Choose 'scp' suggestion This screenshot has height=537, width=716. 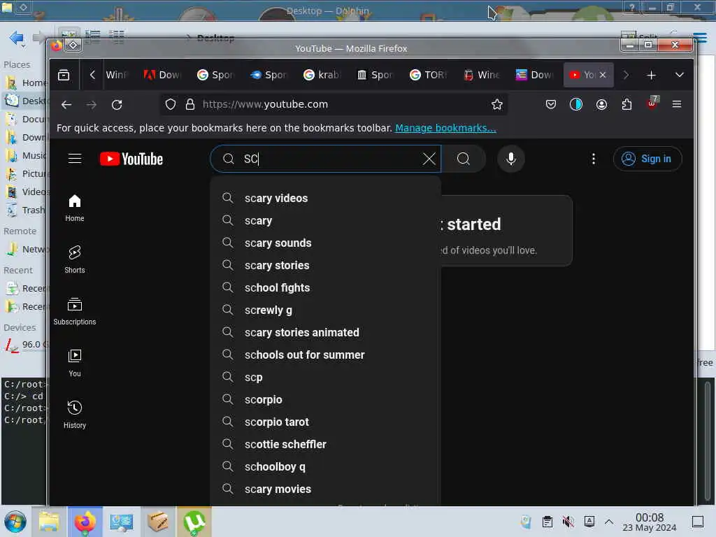pos(326,377)
